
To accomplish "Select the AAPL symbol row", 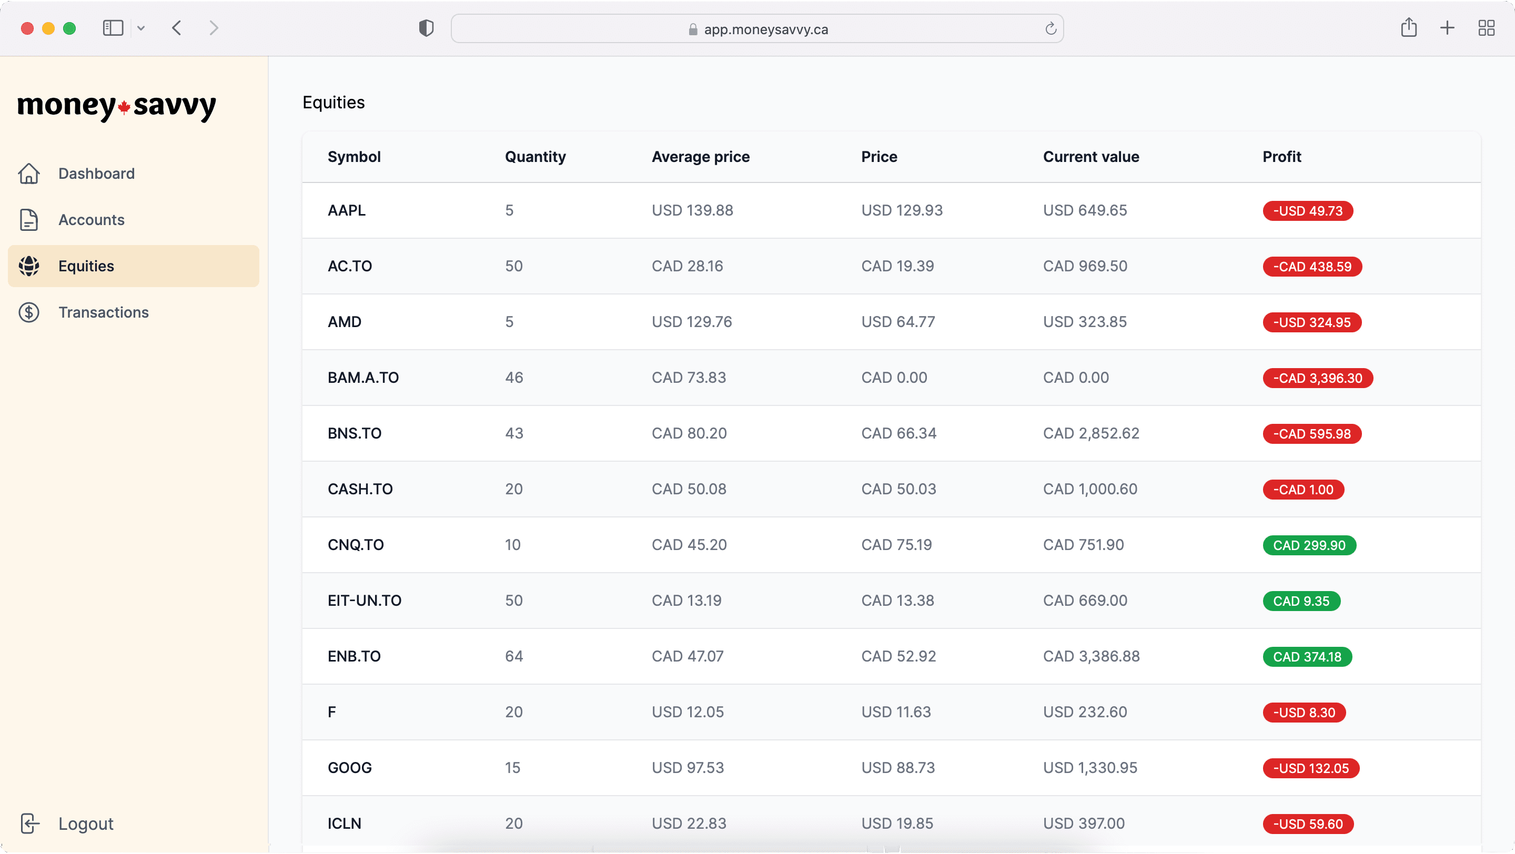I will click(347, 210).
